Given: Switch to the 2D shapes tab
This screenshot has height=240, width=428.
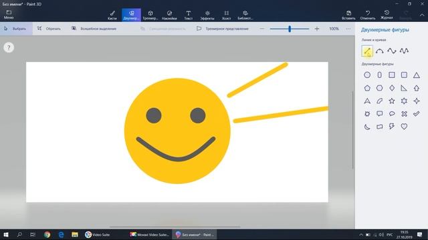Looking at the screenshot, I should [131, 15].
